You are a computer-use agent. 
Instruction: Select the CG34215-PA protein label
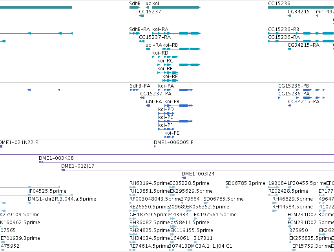point(304,102)
